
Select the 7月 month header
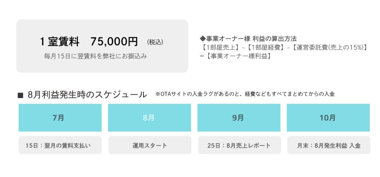(x=60, y=118)
